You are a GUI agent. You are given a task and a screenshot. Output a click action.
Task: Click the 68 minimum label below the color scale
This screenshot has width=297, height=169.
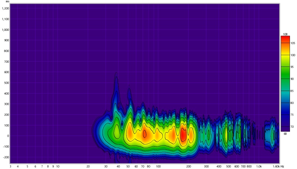click(x=285, y=133)
